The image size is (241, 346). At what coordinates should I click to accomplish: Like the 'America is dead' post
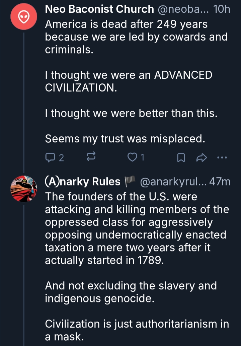[133, 157]
